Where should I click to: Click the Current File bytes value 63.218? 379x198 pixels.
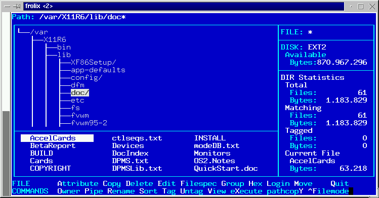click(353, 168)
